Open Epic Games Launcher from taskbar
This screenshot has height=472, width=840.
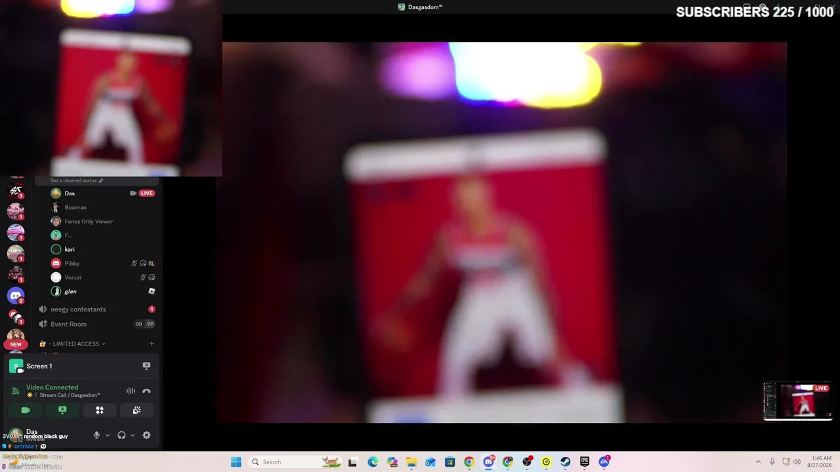coord(585,462)
